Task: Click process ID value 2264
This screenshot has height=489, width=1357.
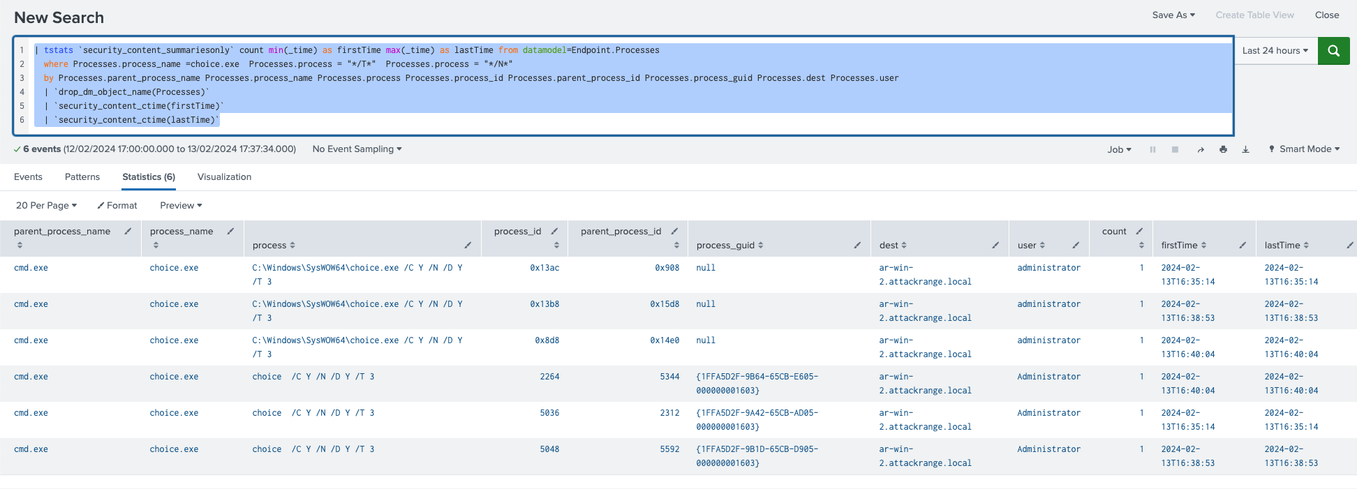Action: tap(549, 377)
